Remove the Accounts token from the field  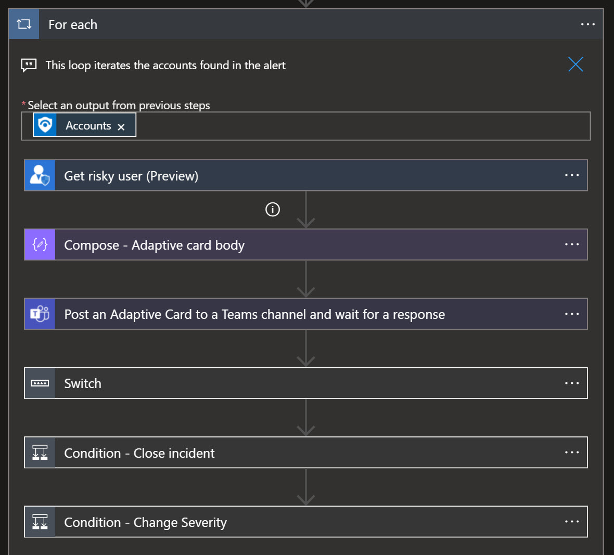click(121, 126)
